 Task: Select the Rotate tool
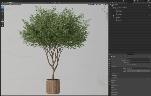tap(3, 15)
